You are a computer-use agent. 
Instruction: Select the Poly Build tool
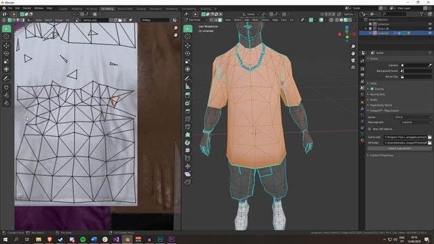tap(188, 135)
